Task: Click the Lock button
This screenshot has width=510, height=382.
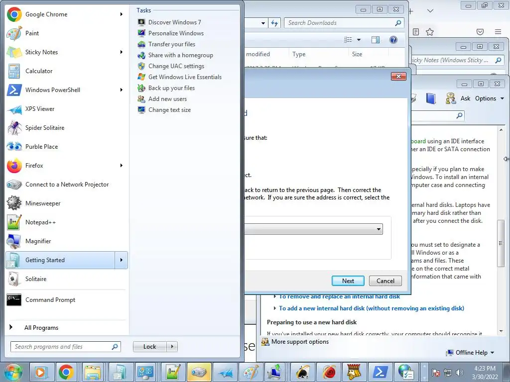Action: [x=149, y=347]
